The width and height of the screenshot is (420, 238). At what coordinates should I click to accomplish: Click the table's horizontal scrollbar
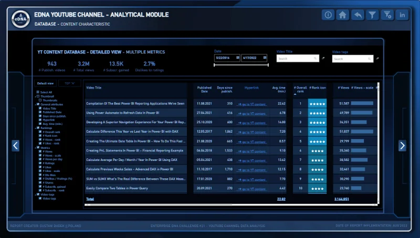click(231, 205)
